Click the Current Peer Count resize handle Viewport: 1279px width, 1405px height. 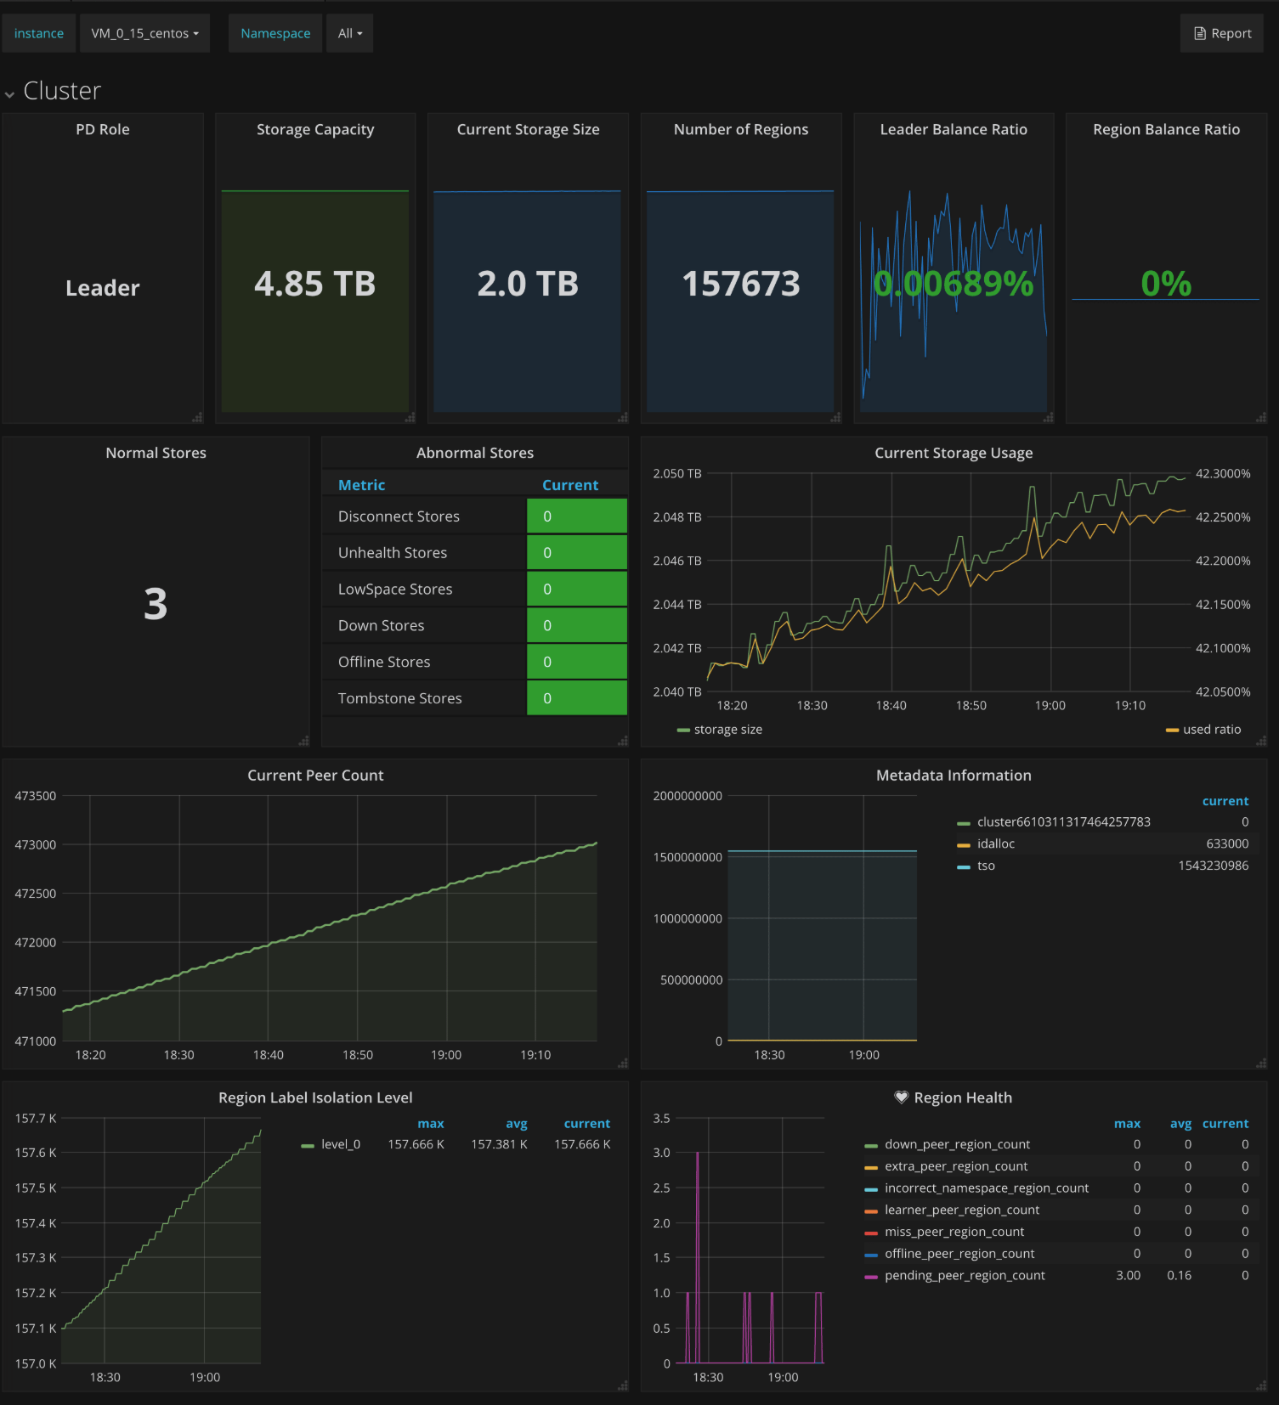tap(623, 1063)
